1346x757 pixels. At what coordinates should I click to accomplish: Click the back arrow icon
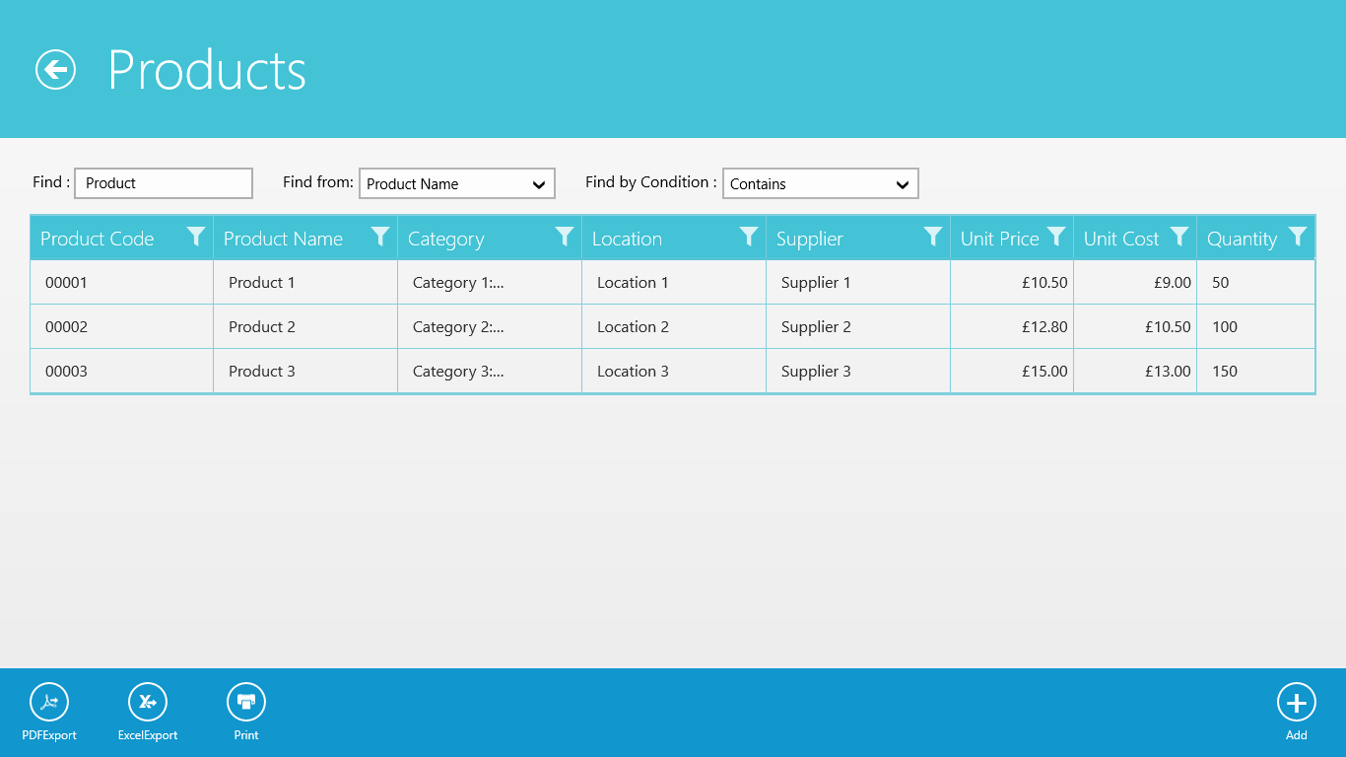(x=56, y=70)
